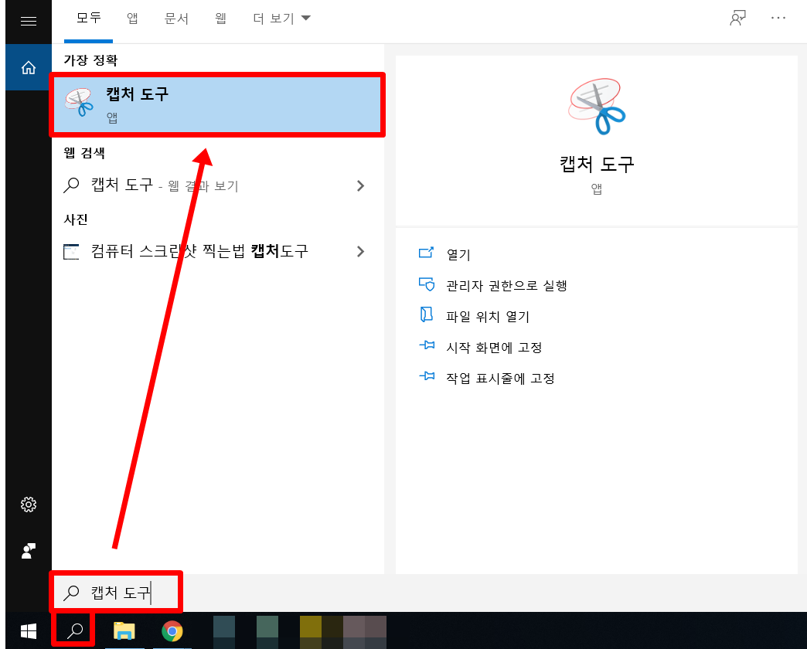Select the 모두 tab
The image size is (807, 649).
click(x=89, y=18)
